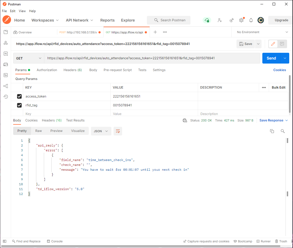Open settings gear in the header

coord(241,20)
